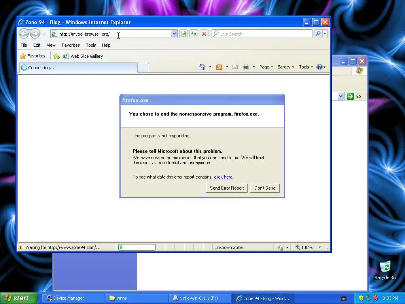Switch to wnns folder taskbar item
Viewport: 405px width, 304px height.
click(x=137, y=298)
